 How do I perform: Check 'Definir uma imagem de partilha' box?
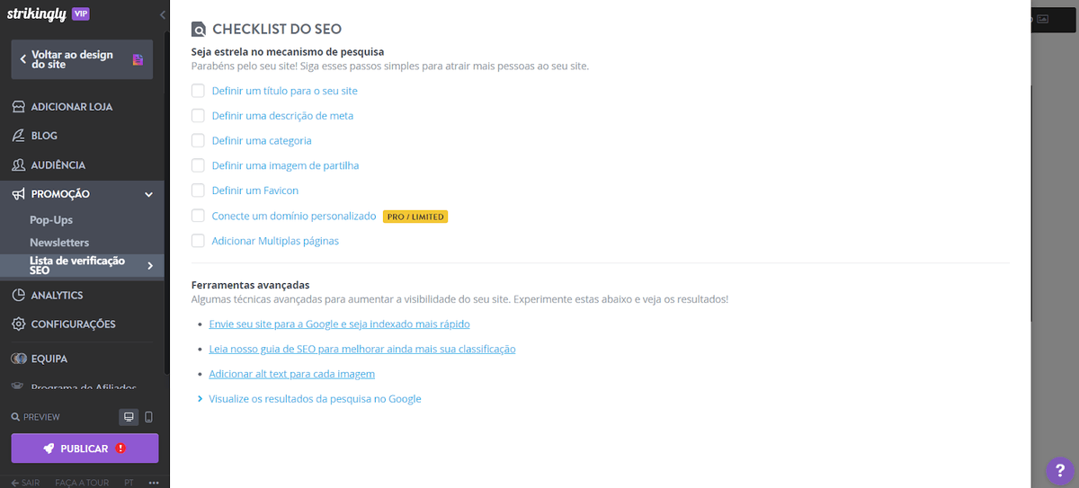(198, 165)
